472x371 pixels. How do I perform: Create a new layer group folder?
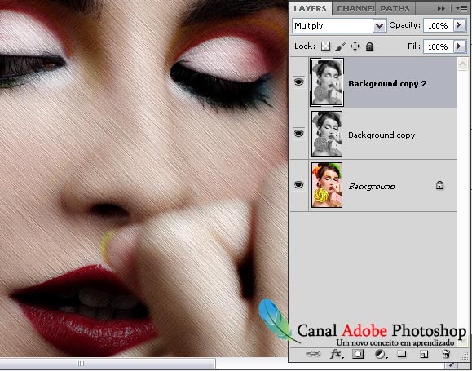402,354
